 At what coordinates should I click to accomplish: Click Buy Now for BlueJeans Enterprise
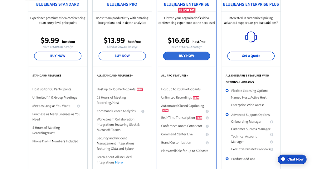187,56
